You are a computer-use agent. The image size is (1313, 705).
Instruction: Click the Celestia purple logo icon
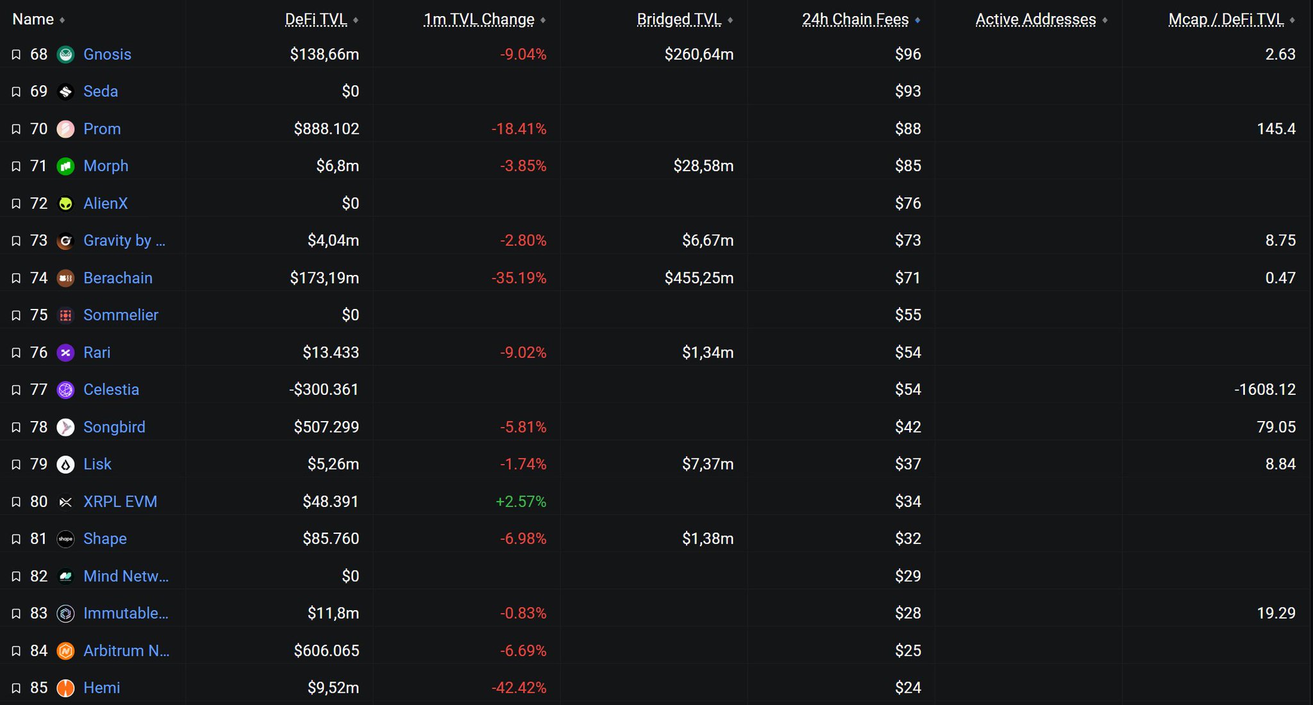pos(65,390)
